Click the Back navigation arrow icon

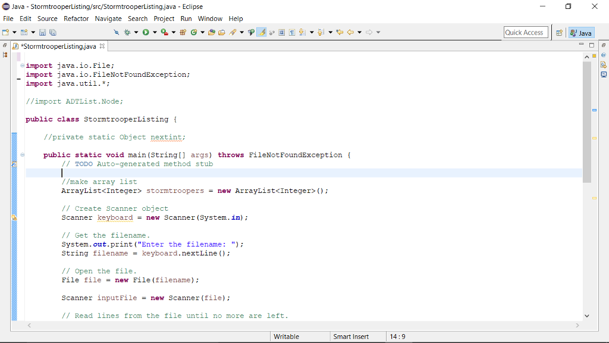351,32
